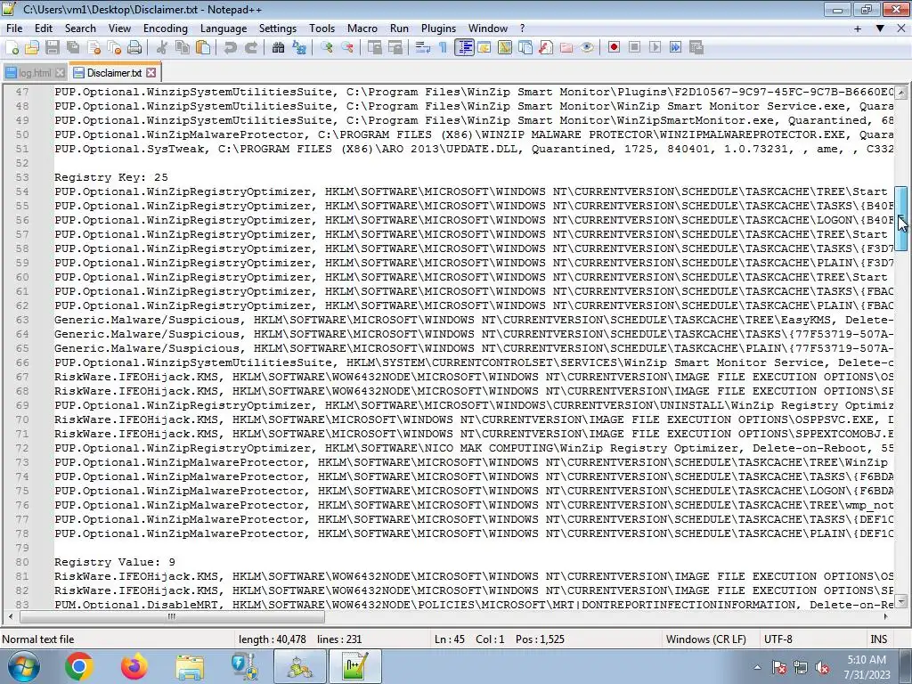The width and height of the screenshot is (912, 684).
Task: Click the Zoom In magnifier icon
Action: [x=326, y=48]
